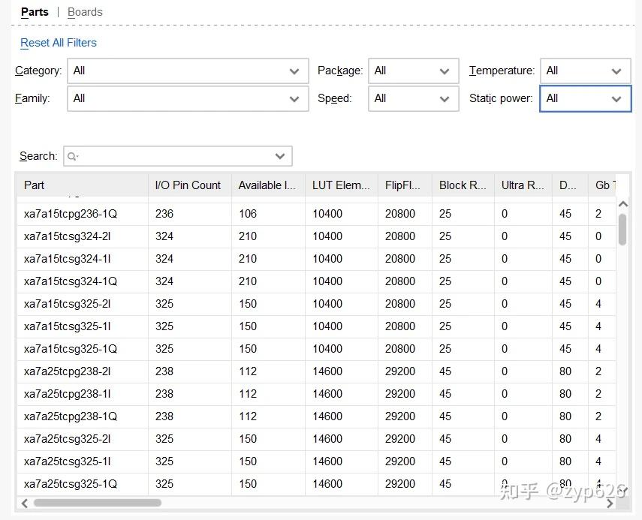Expand the Temperature filter dropdown
Image resolution: width=642 pixels, height=520 pixels.
point(586,71)
